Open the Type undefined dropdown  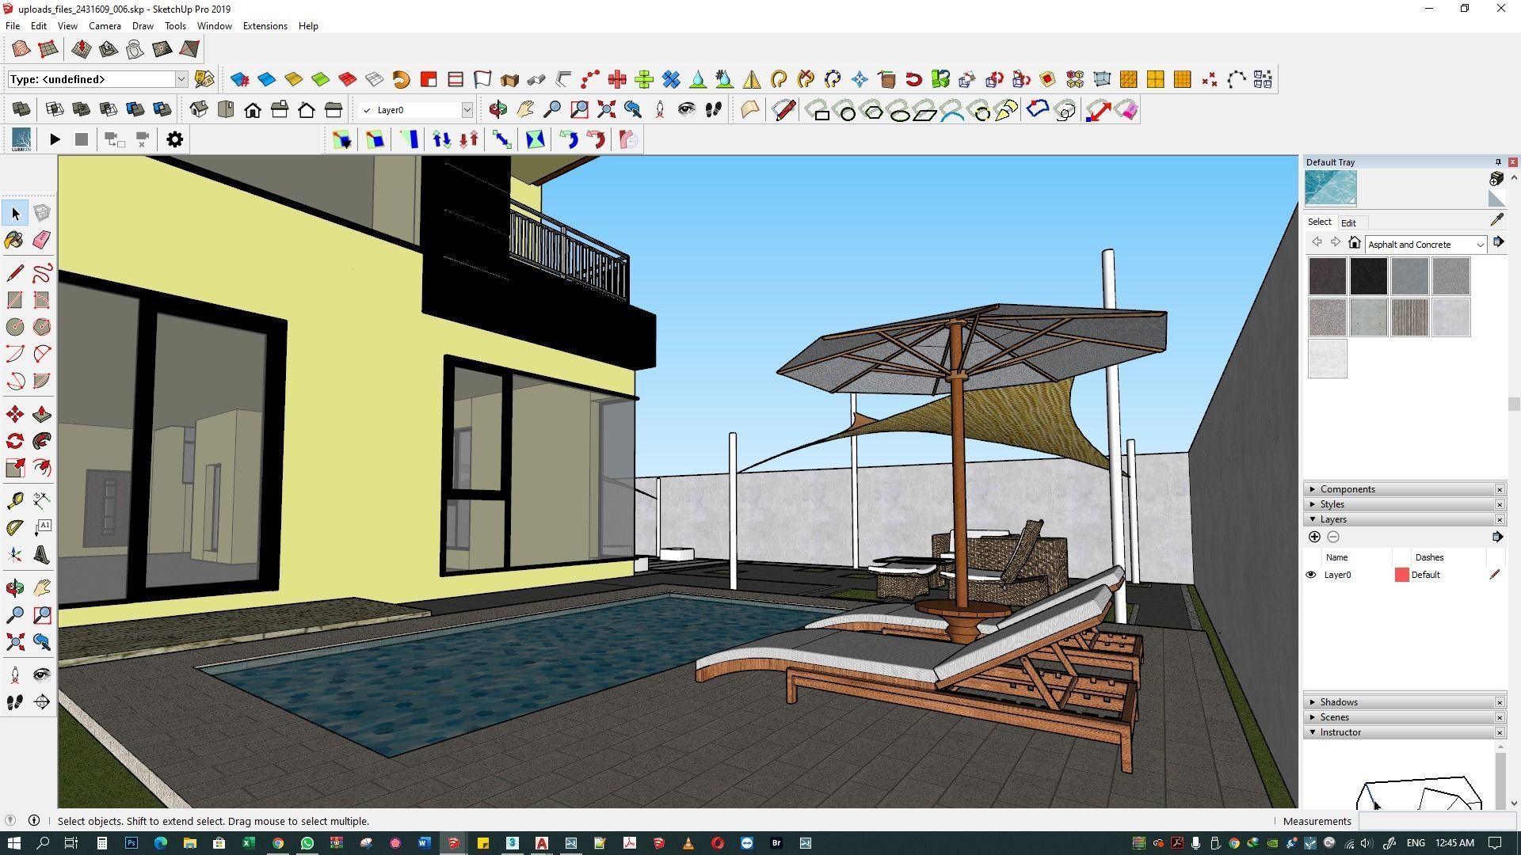(181, 79)
